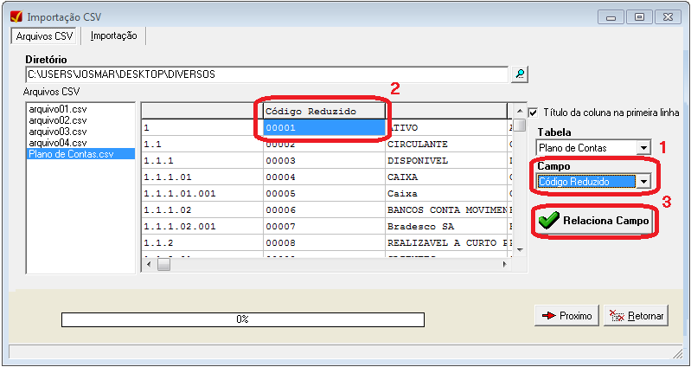Viewport: 691px width, 367px height.
Task: Click the horizontal scrollbar thumb of grid
Action: coord(164,265)
